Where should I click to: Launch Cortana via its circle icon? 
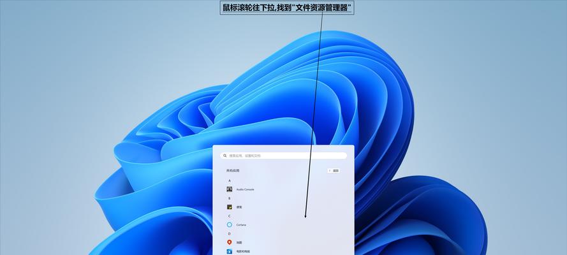(x=229, y=224)
